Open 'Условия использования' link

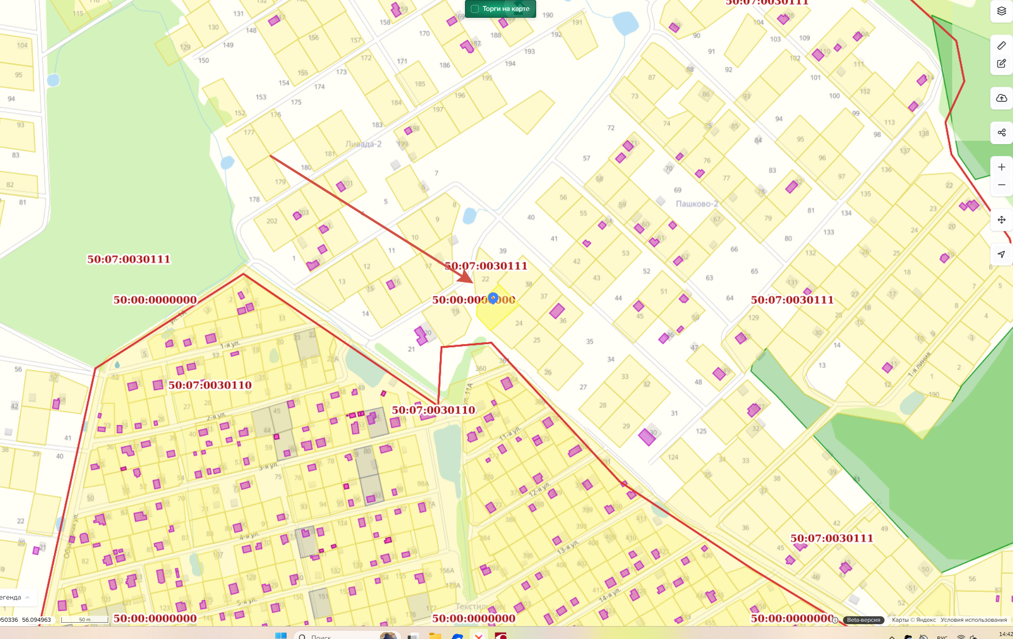973,620
